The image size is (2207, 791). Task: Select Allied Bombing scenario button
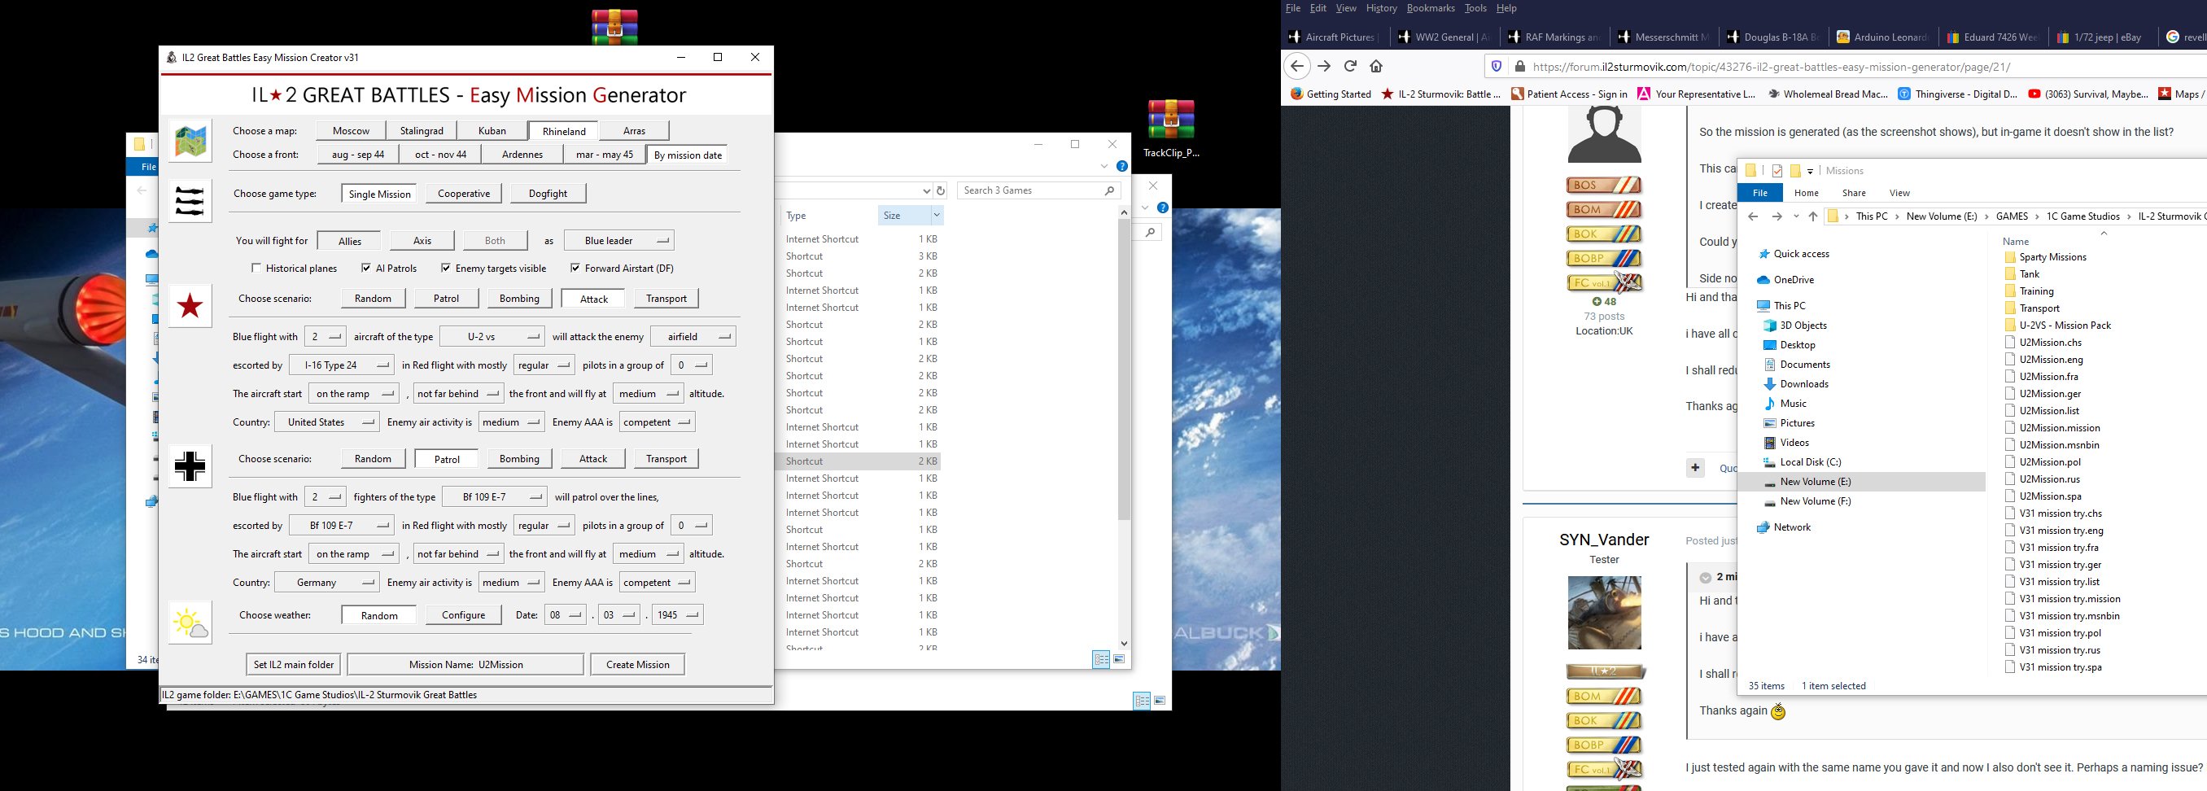pyautogui.click(x=519, y=299)
